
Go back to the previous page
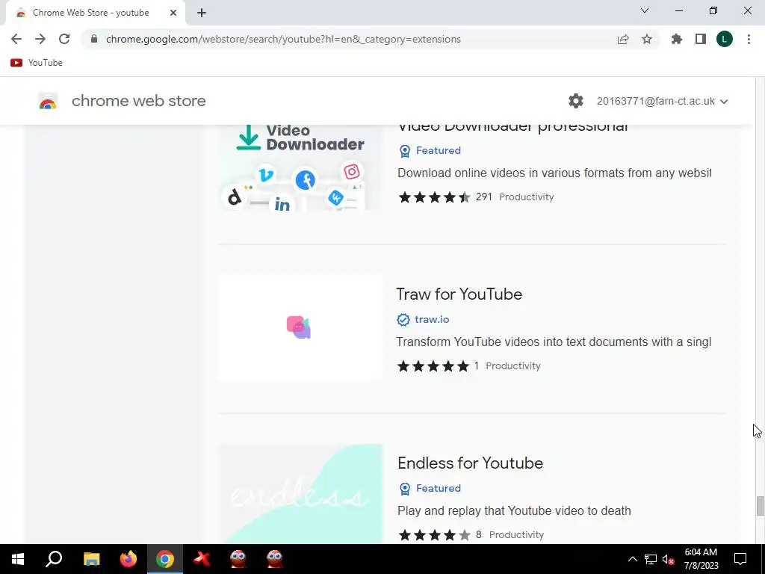click(x=16, y=39)
